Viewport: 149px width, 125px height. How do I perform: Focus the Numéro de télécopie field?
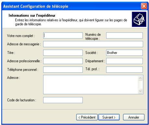(x=124, y=36)
